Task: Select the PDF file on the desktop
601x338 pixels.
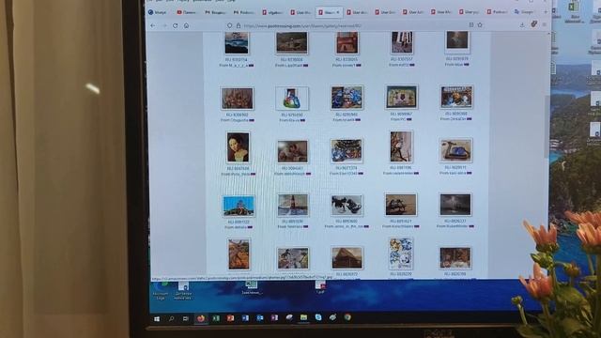Action: (x=320, y=287)
